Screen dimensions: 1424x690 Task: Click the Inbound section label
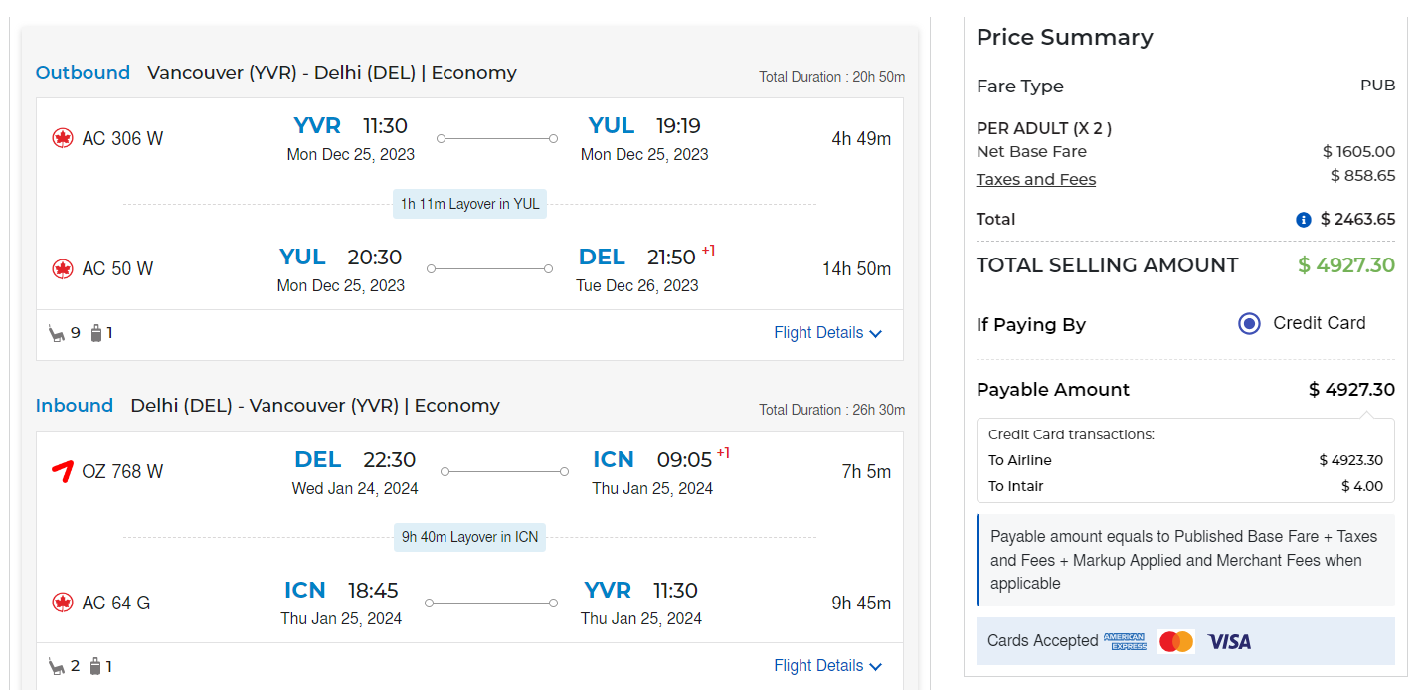[x=75, y=406]
